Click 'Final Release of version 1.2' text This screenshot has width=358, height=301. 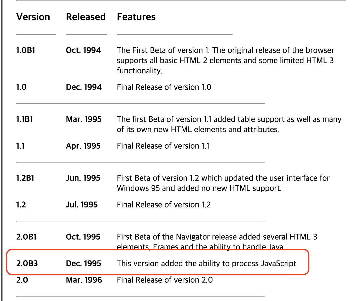pos(164,205)
